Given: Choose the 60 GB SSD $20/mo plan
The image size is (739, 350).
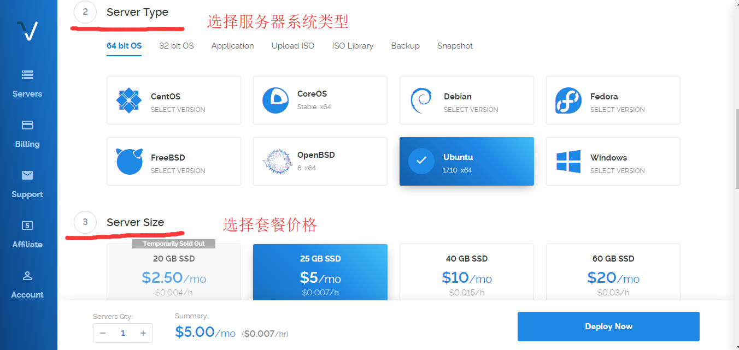Looking at the screenshot, I should point(613,272).
